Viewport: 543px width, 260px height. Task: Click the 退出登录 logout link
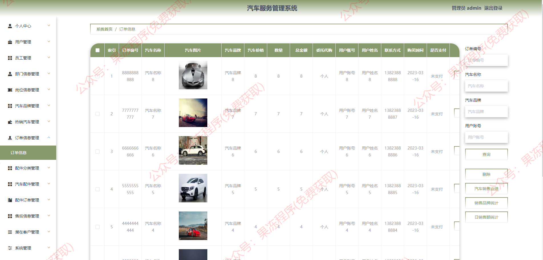point(493,8)
